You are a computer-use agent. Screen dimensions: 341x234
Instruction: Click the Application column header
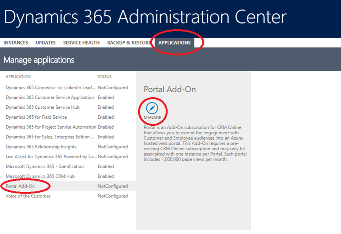[x=18, y=77]
